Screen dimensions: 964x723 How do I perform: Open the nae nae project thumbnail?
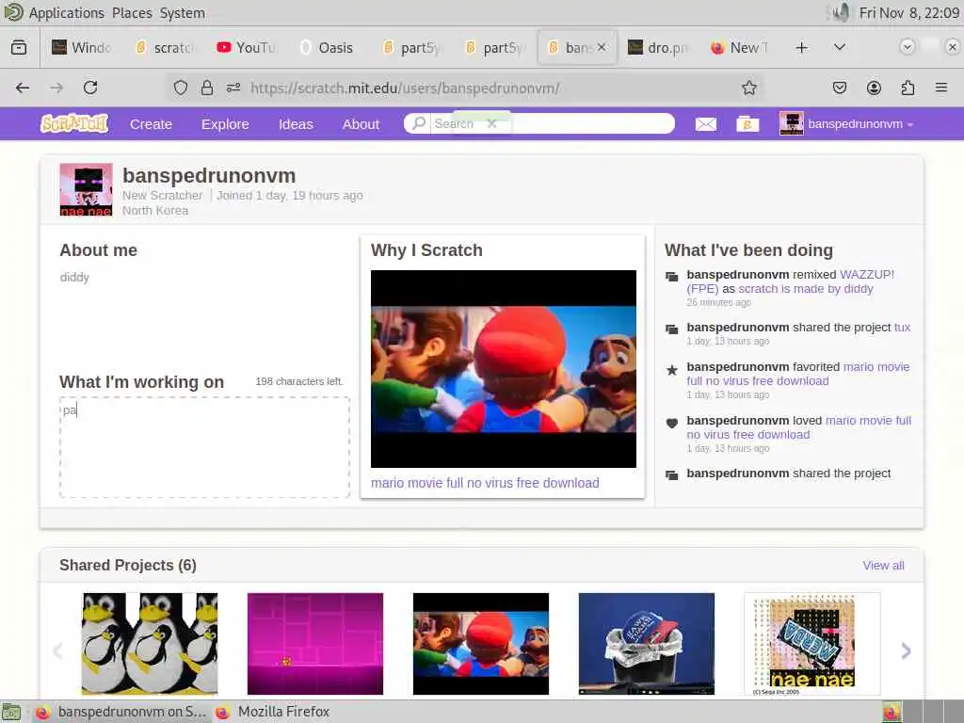(x=812, y=644)
